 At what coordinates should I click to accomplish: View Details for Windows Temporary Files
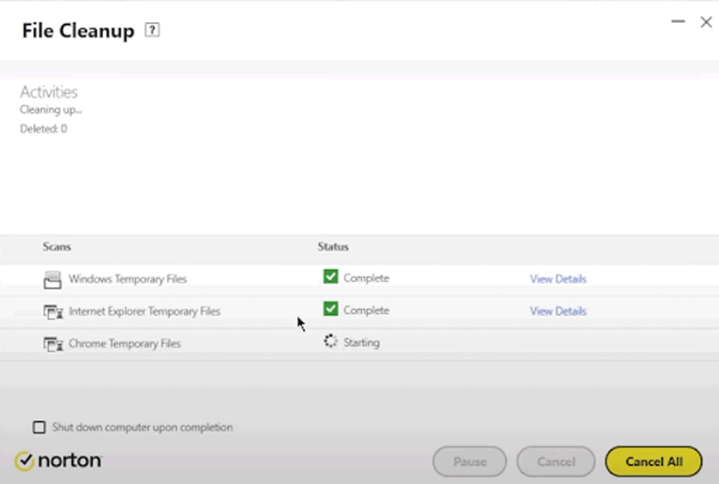558,279
